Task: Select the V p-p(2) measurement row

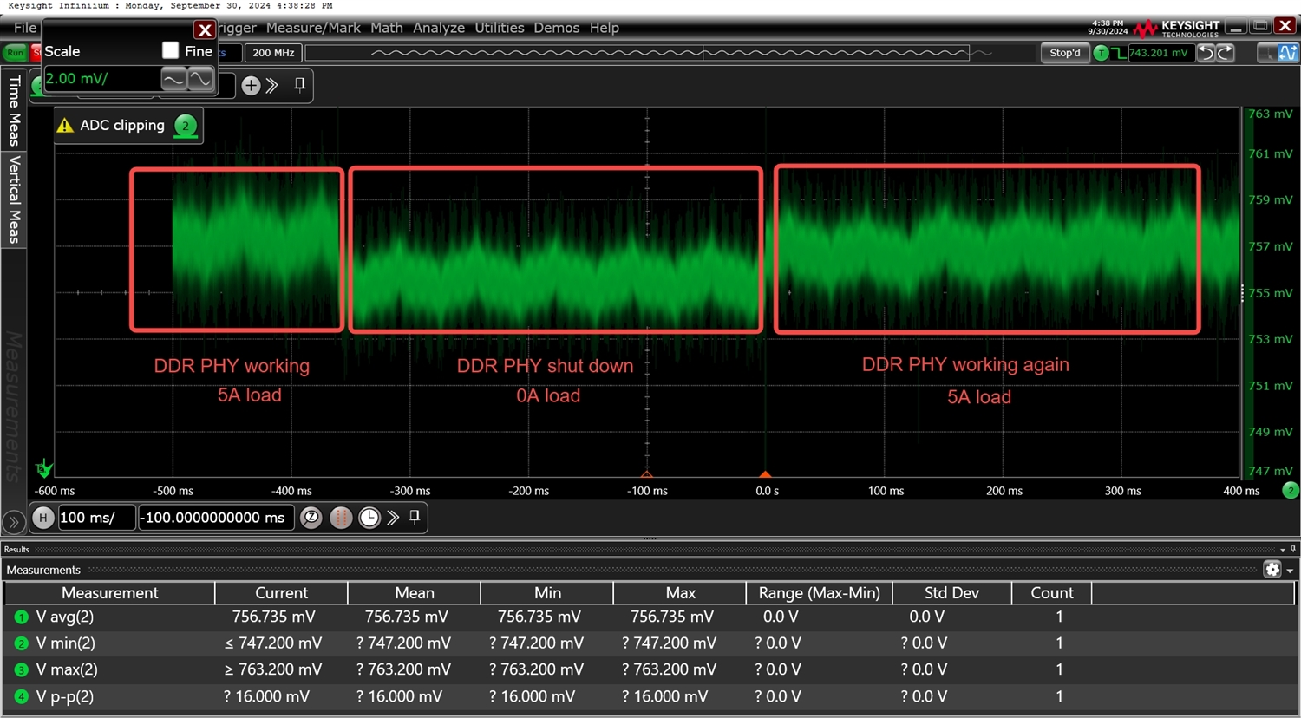Action: point(649,696)
